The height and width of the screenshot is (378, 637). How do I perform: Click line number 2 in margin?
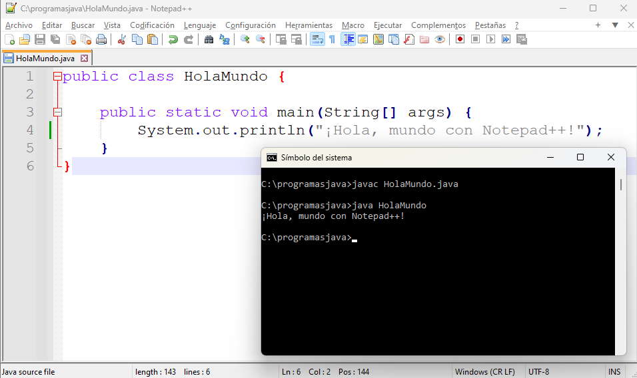[x=30, y=94]
